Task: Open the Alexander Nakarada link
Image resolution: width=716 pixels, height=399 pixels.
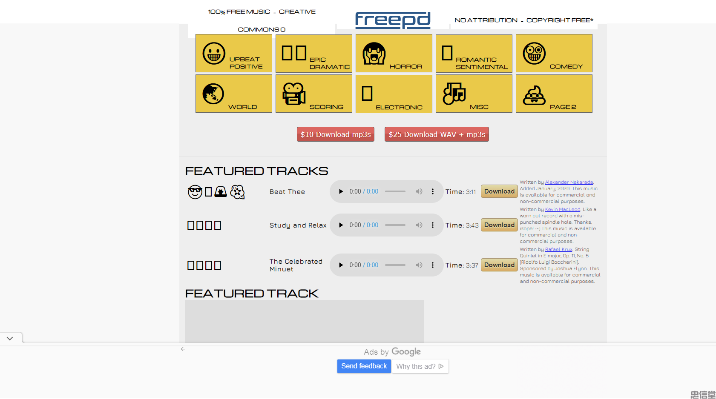Action: click(x=569, y=182)
